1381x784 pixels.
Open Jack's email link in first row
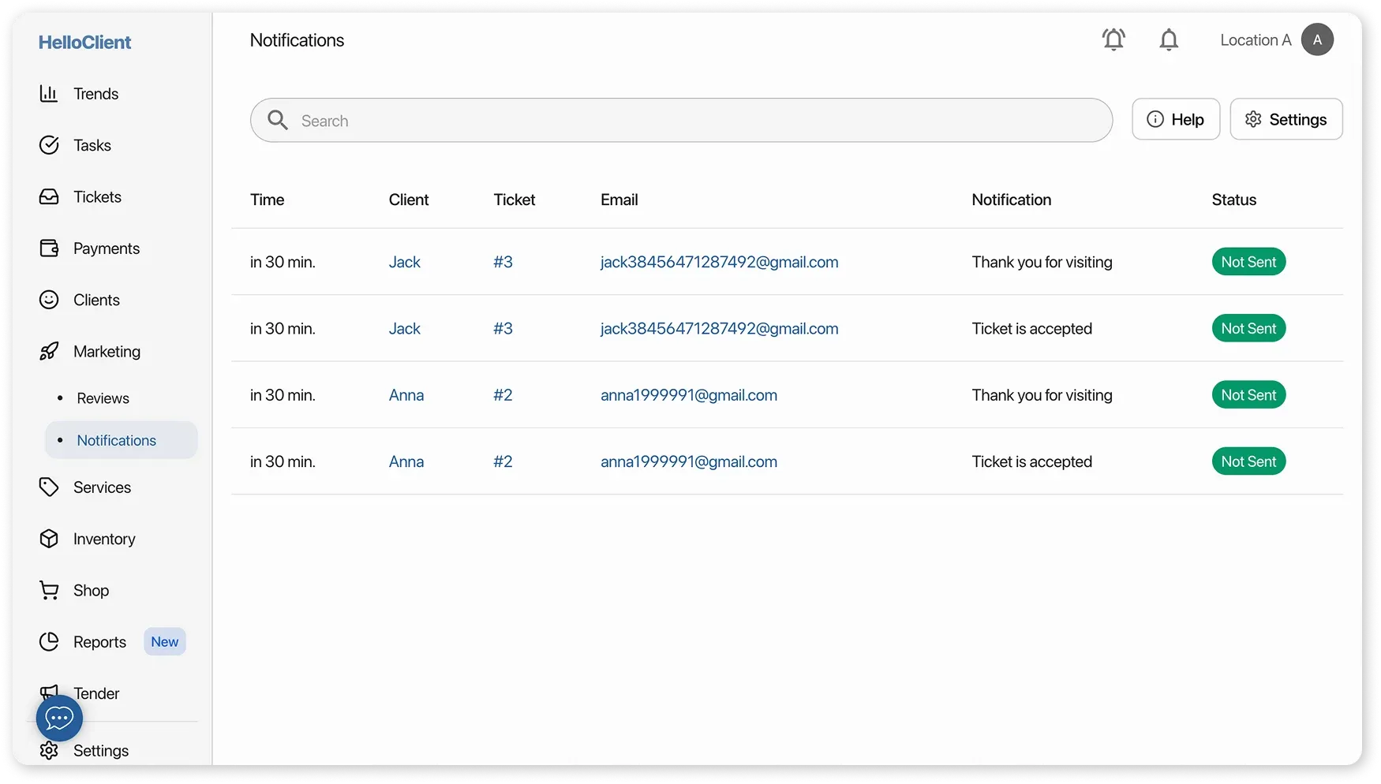[719, 262]
